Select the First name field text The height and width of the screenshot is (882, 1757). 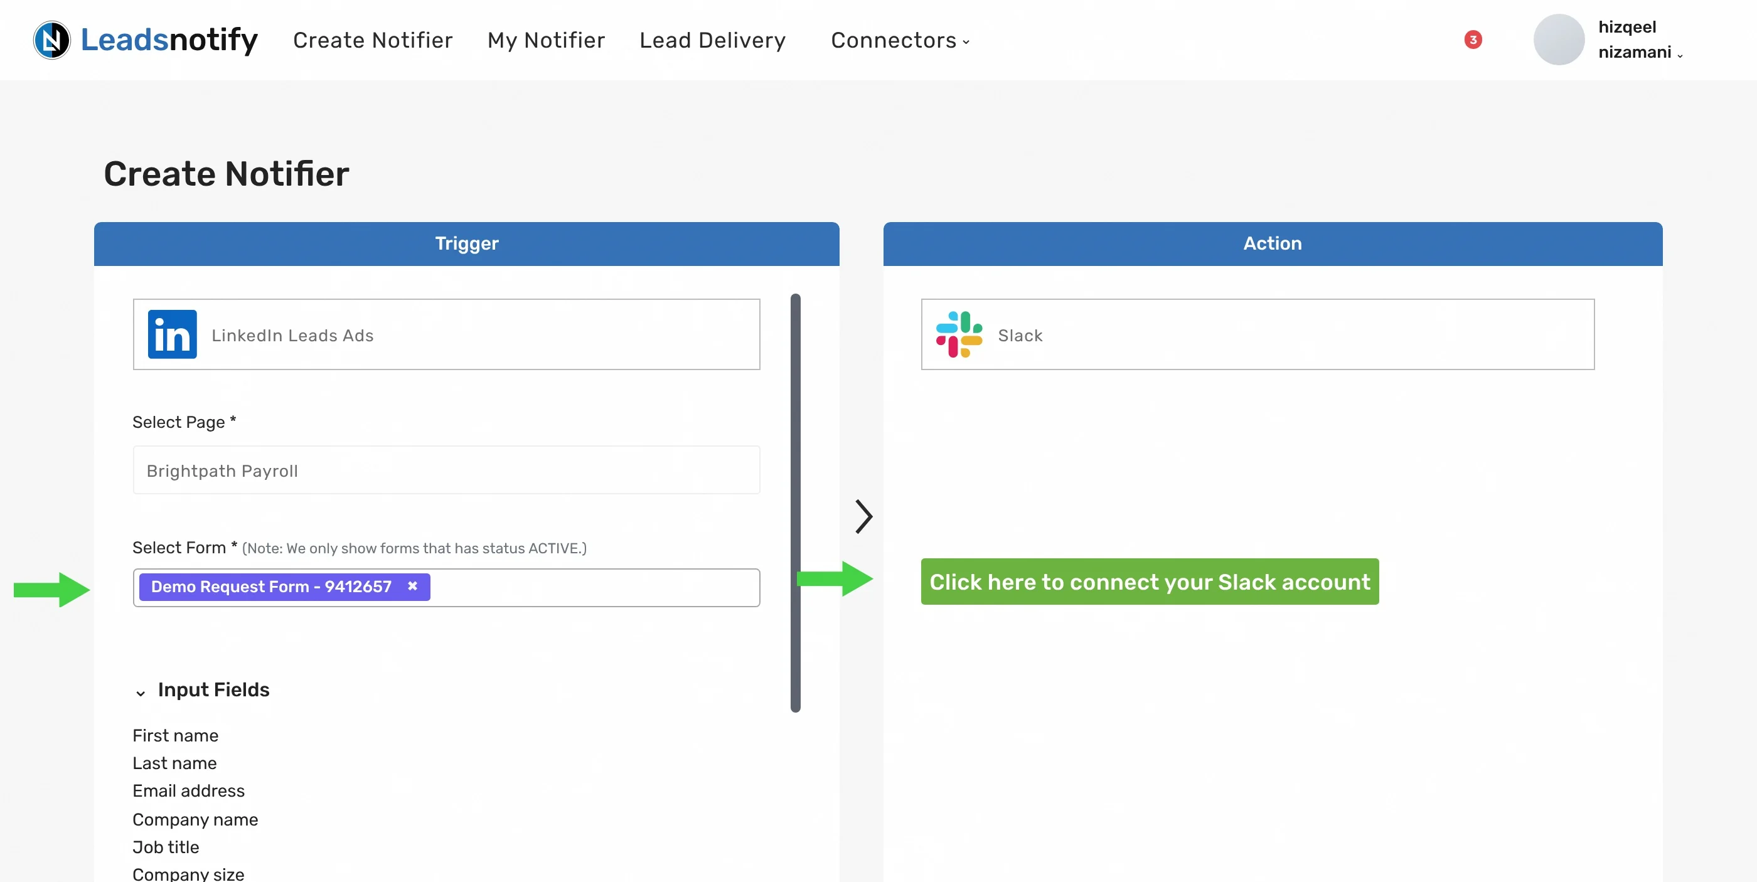pos(175,735)
